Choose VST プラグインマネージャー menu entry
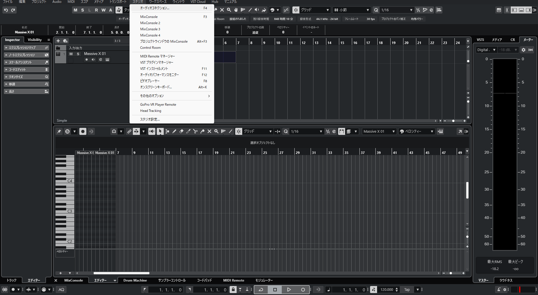This screenshot has height=295, width=538. coord(172,63)
